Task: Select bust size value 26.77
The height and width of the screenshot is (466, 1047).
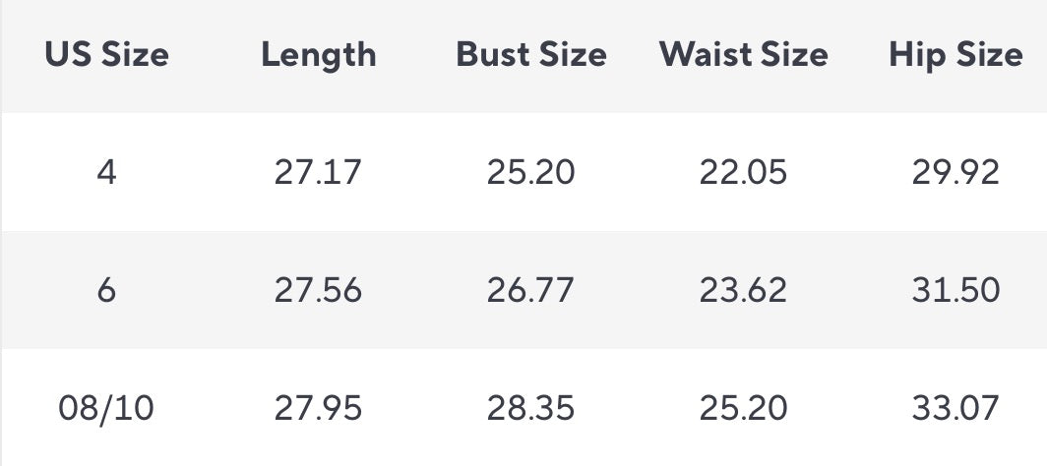Action: (x=531, y=290)
